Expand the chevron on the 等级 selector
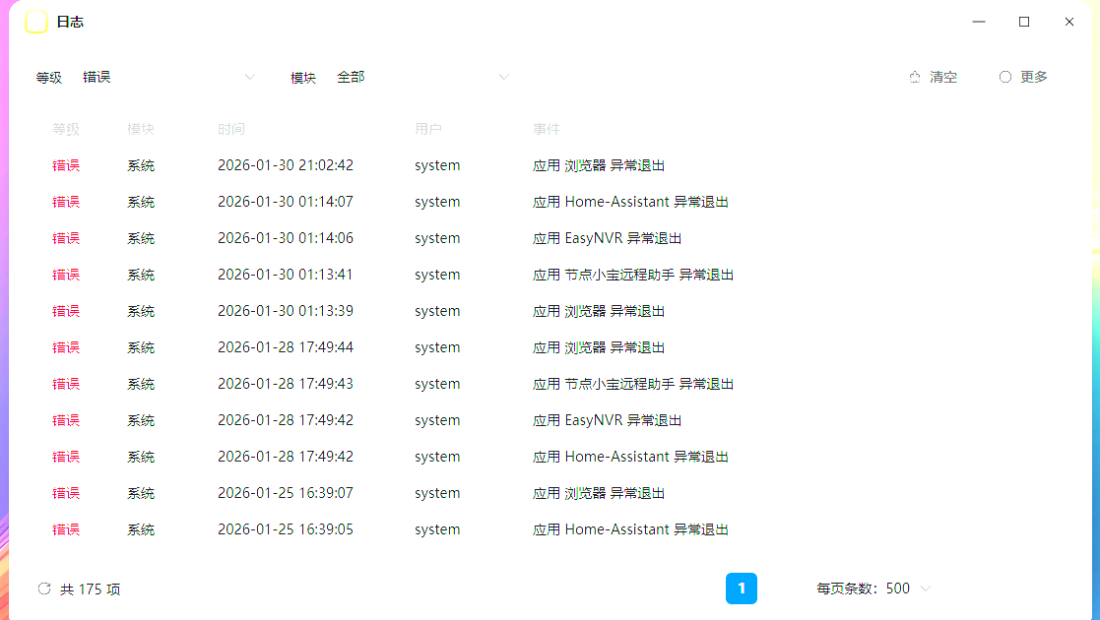This screenshot has width=1100, height=620. 249,76
